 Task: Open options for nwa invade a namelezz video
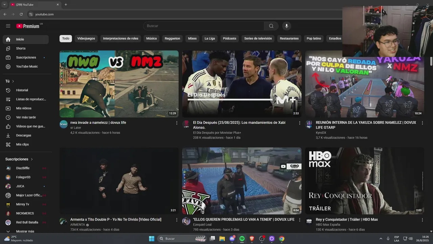click(177, 123)
